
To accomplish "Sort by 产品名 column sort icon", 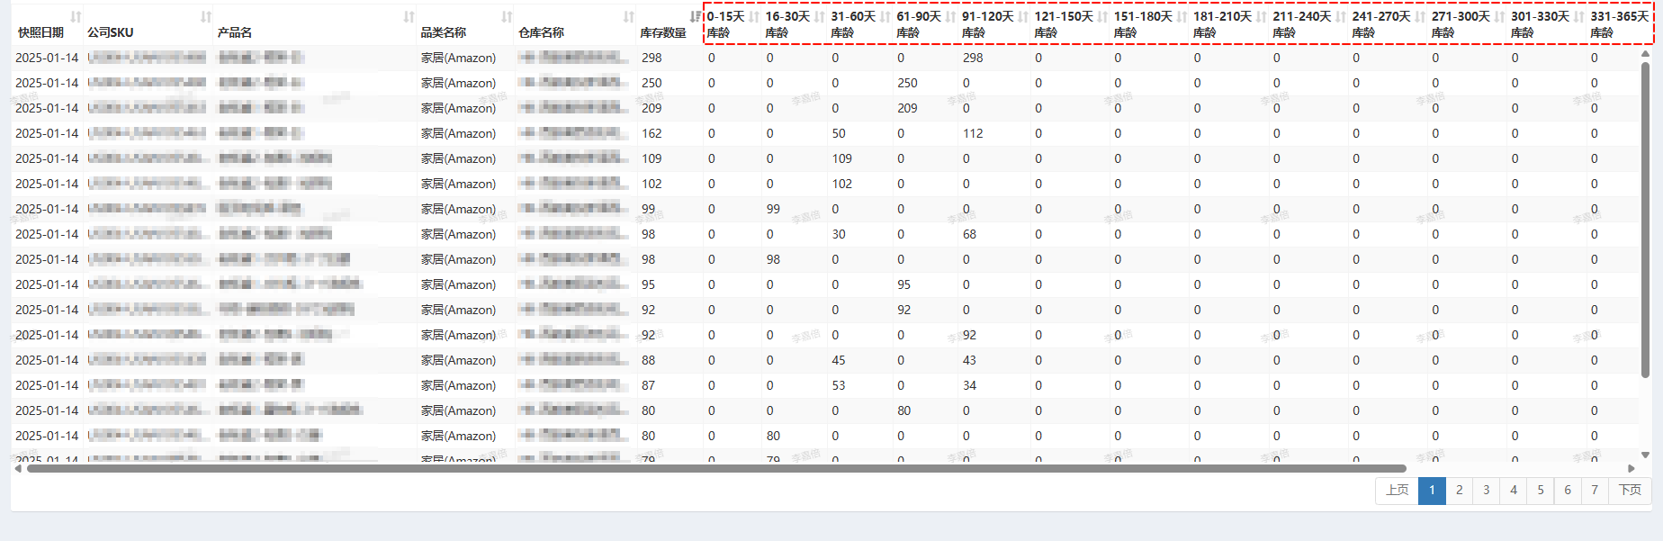I will point(409,17).
